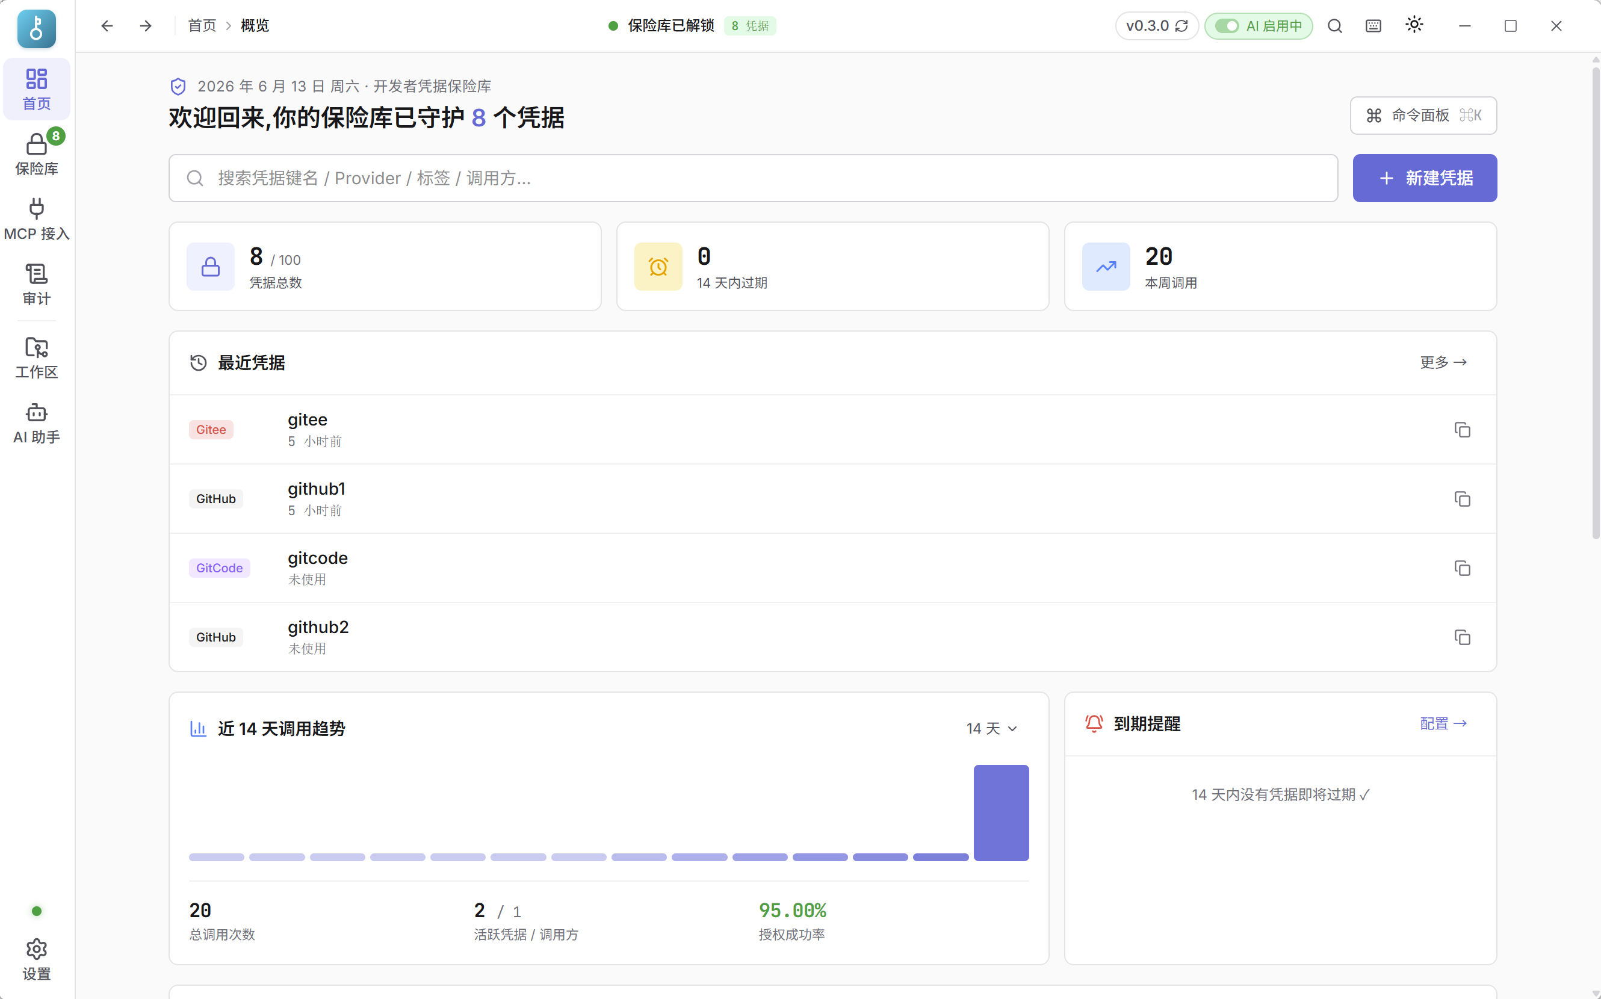Copy the gitee credential
The height and width of the screenshot is (999, 1601).
pos(1462,430)
